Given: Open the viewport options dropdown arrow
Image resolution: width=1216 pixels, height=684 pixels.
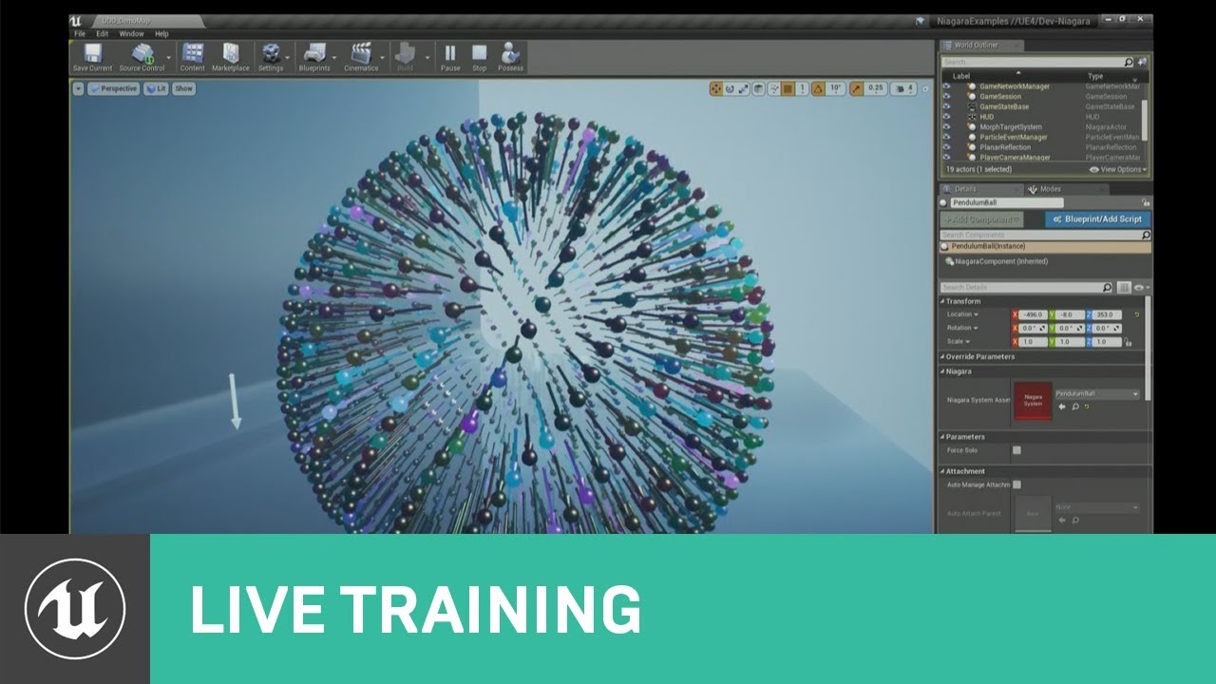Looking at the screenshot, I should tap(78, 88).
